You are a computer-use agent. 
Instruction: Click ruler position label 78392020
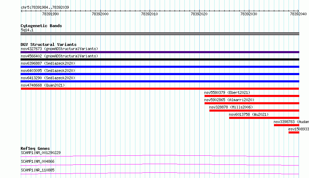(199, 14)
